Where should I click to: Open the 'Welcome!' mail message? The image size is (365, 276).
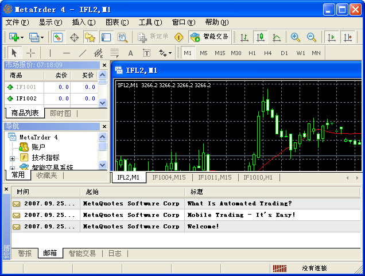[x=203, y=226]
